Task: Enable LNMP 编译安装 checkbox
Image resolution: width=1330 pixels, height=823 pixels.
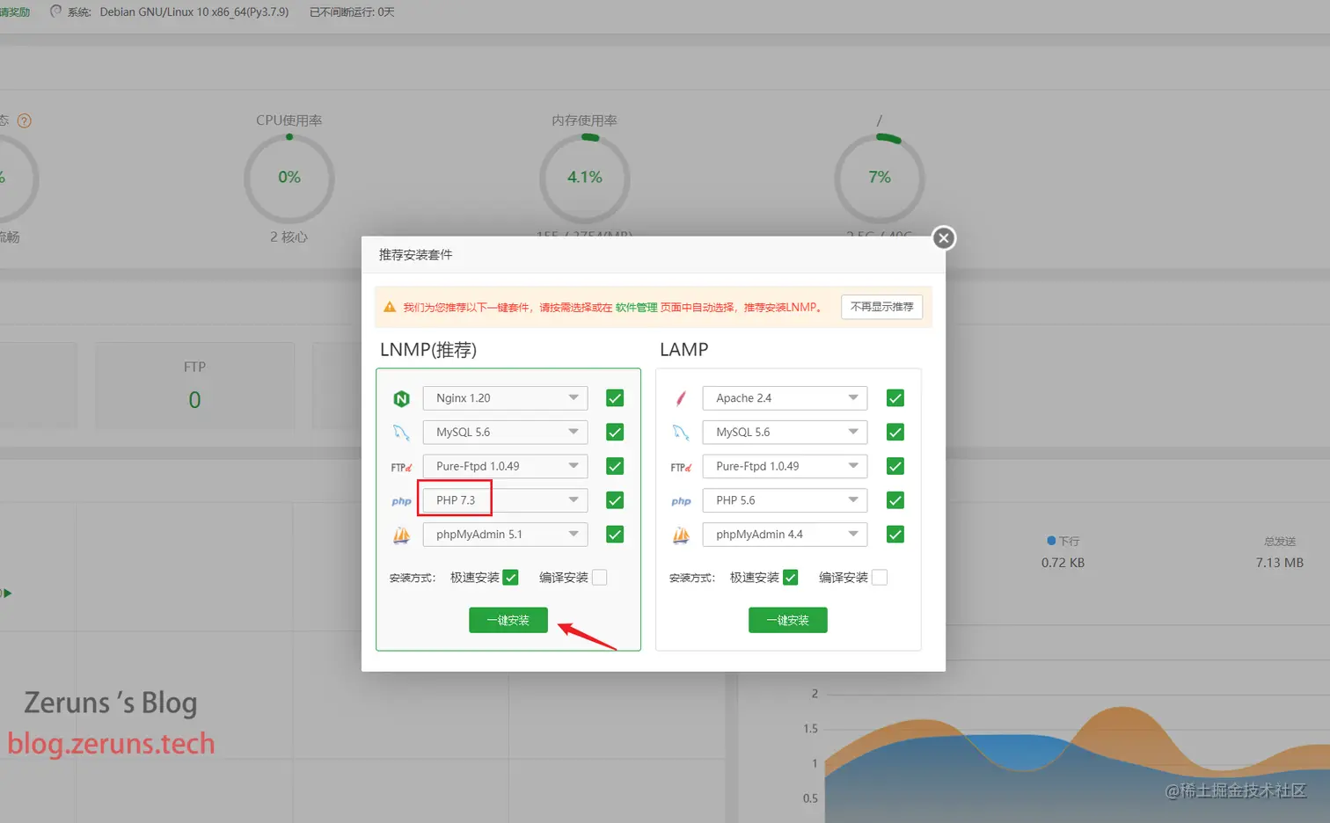Action: click(x=600, y=578)
